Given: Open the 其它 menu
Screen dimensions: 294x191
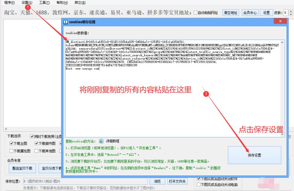Looking at the screenshot, I should tap(80, 2).
